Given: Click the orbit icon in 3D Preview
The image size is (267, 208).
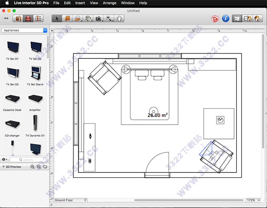Looking at the screenshot, I should click(x=45, y=167).
